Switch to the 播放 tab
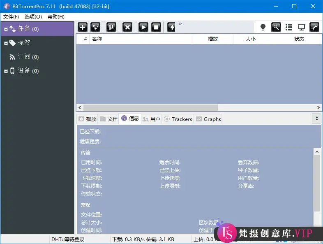Viewport: 323px width, 244px height. coord(88,119)
